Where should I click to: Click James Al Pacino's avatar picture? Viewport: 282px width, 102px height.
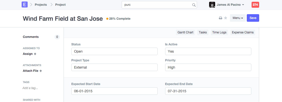pos(212,5)
